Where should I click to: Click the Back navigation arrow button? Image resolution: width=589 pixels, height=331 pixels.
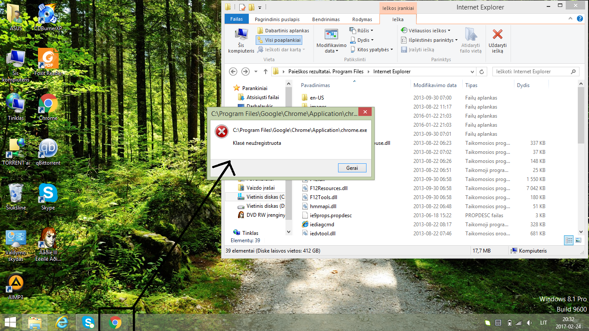tap(233, 72)
